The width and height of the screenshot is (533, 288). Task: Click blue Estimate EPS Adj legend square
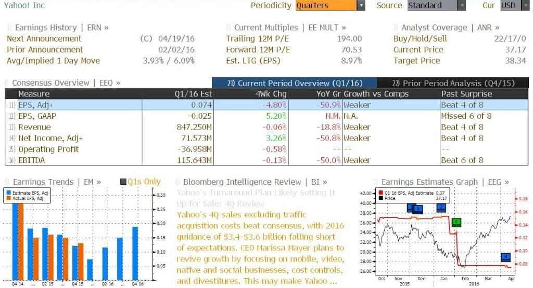point(9,193)
